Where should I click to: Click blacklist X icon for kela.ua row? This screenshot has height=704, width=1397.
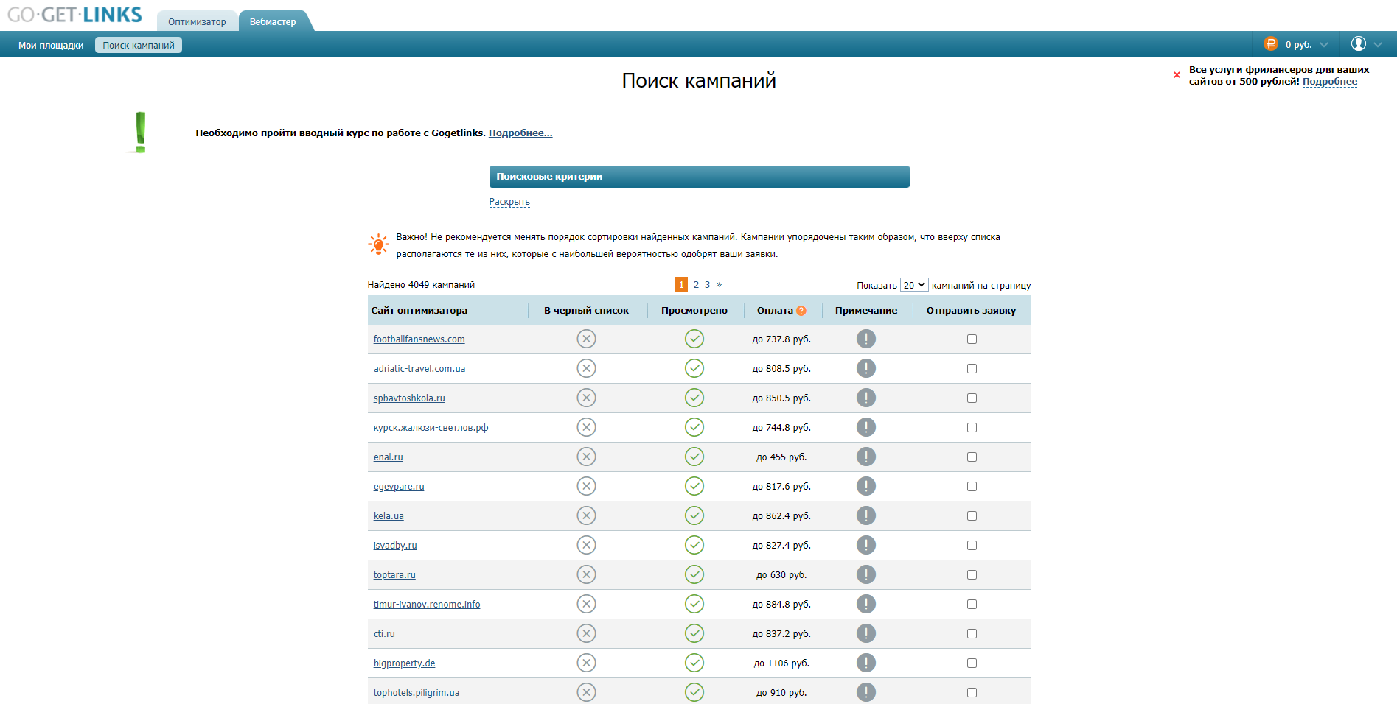point(586,515)
